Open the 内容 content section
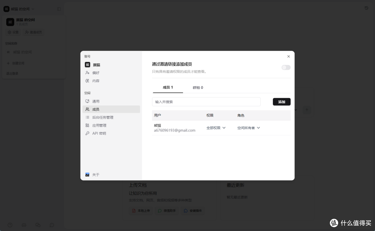The height and width of the screenshot is (231, 375). coord(111,81)
